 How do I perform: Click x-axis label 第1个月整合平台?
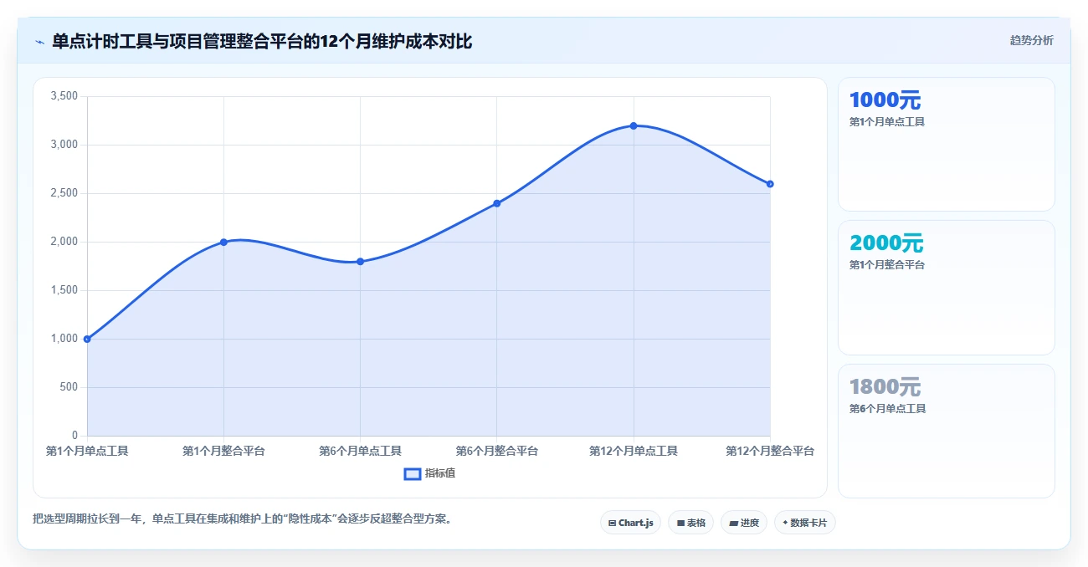click(223, 451)
